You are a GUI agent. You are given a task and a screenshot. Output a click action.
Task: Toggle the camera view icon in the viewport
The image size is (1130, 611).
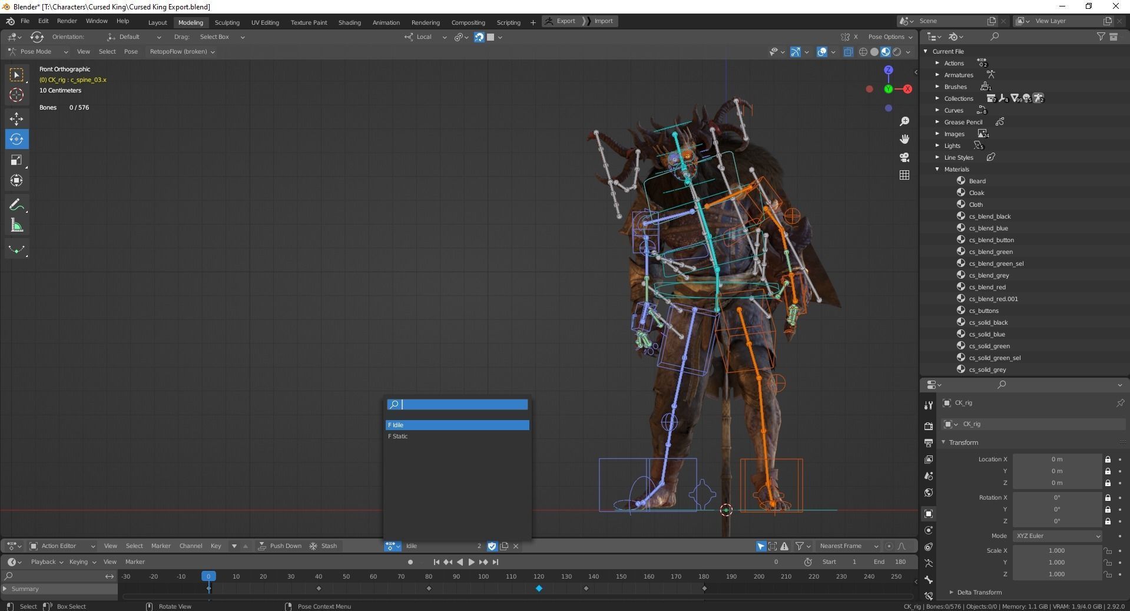905,157
